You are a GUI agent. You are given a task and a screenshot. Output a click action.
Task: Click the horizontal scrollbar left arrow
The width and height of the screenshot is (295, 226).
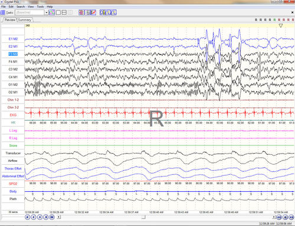click(59, 217)
